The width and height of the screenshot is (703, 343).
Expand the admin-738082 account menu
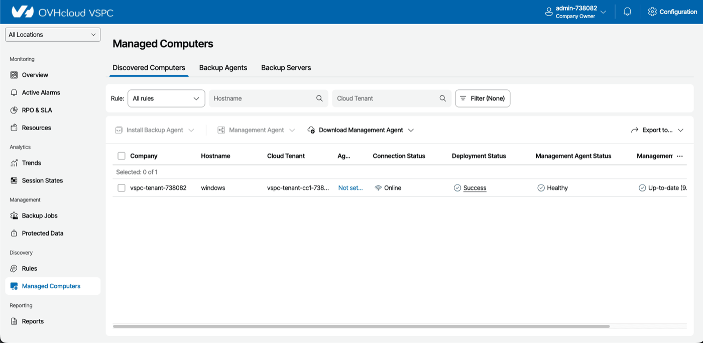(604, 12)
